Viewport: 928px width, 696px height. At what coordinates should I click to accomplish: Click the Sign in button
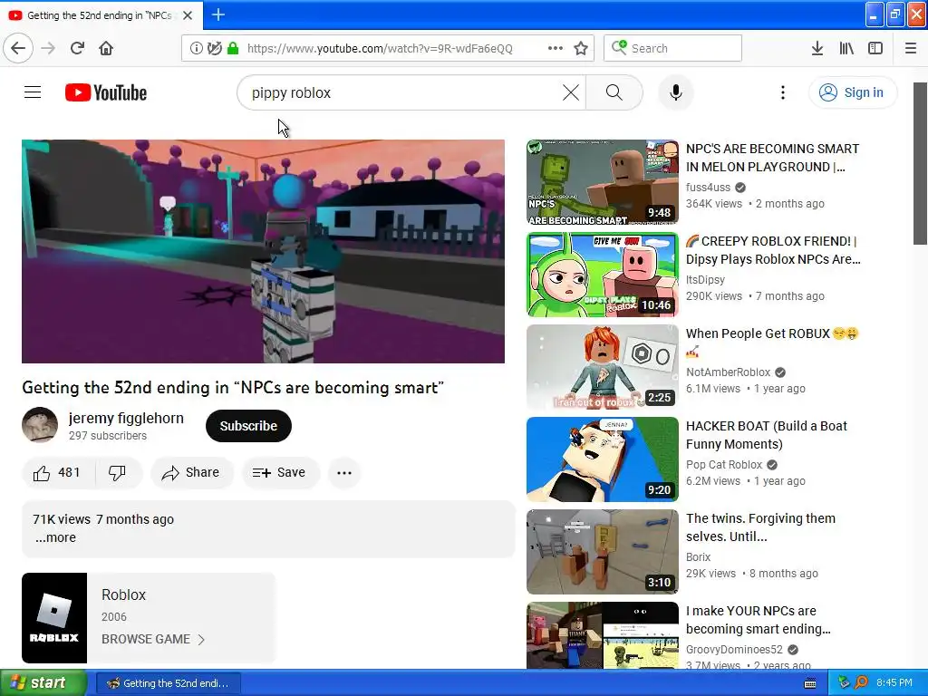point(852,92)
